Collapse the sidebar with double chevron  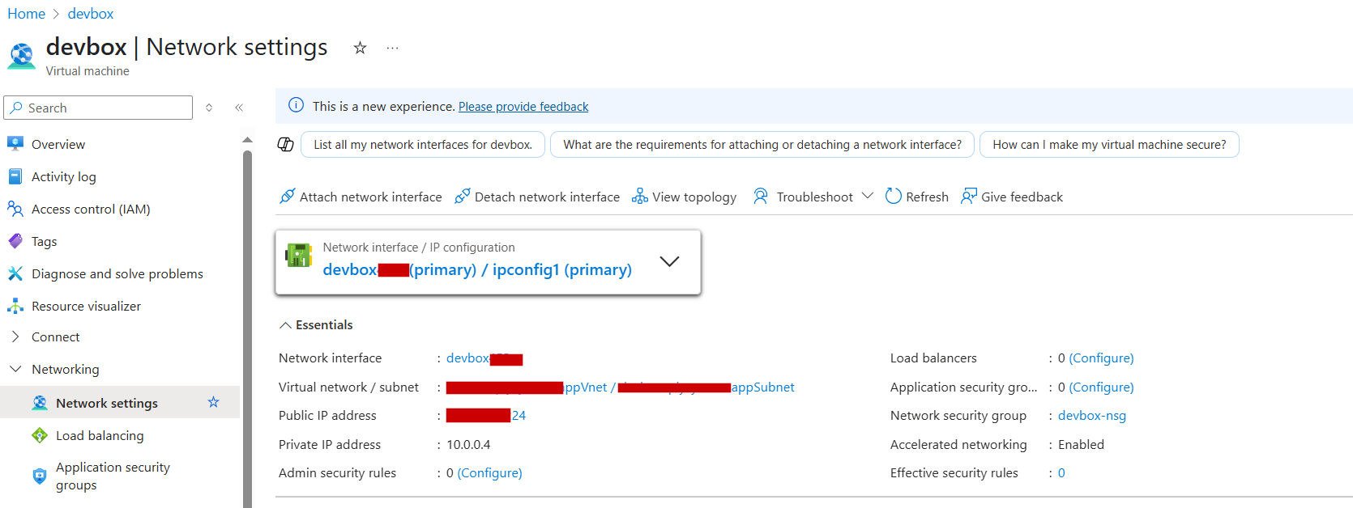(239, 108)
